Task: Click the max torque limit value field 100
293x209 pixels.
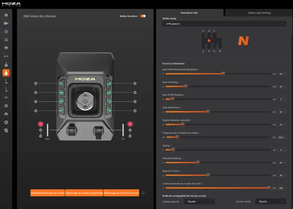Action: pos(282,188)
